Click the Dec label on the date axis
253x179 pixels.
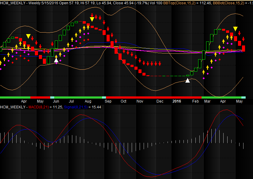[x=160, y=101]
